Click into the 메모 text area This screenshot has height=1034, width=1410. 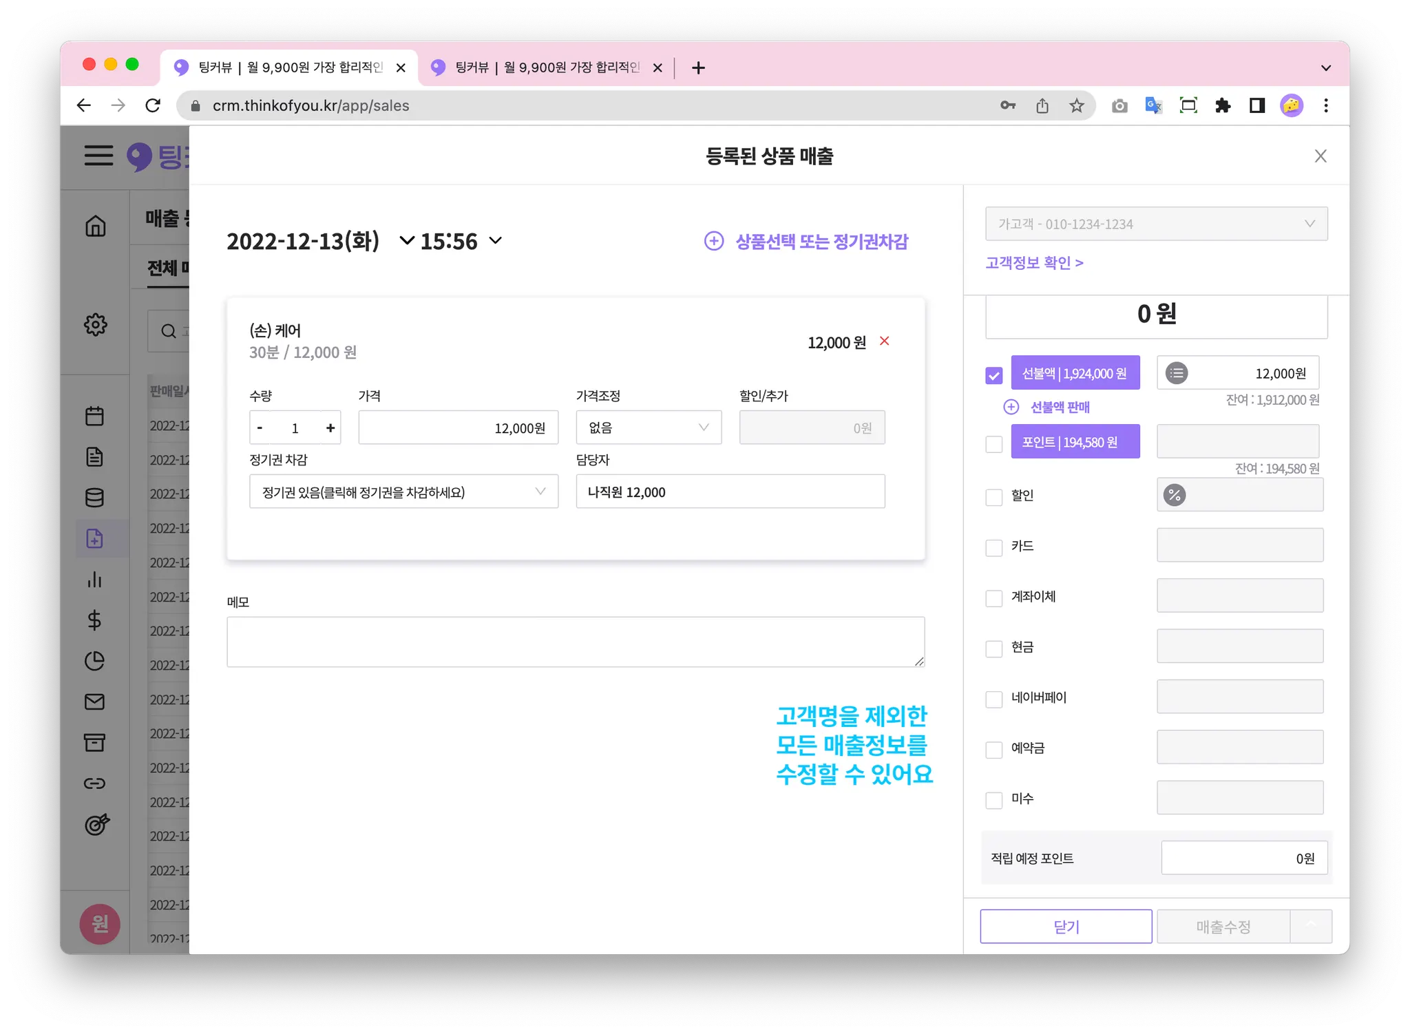(575, 642)
